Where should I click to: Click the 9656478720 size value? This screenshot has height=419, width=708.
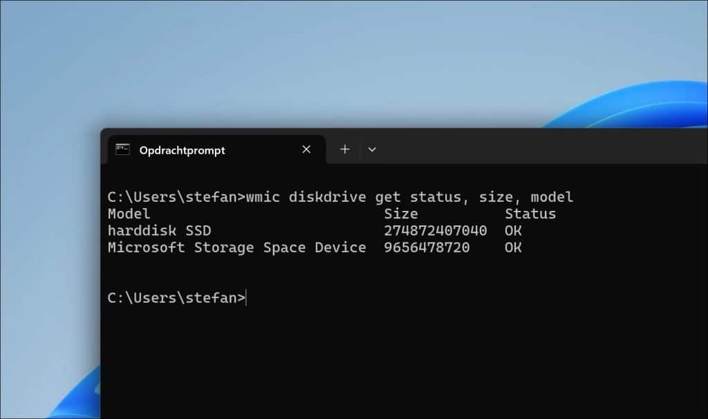[x=427, y=248]
